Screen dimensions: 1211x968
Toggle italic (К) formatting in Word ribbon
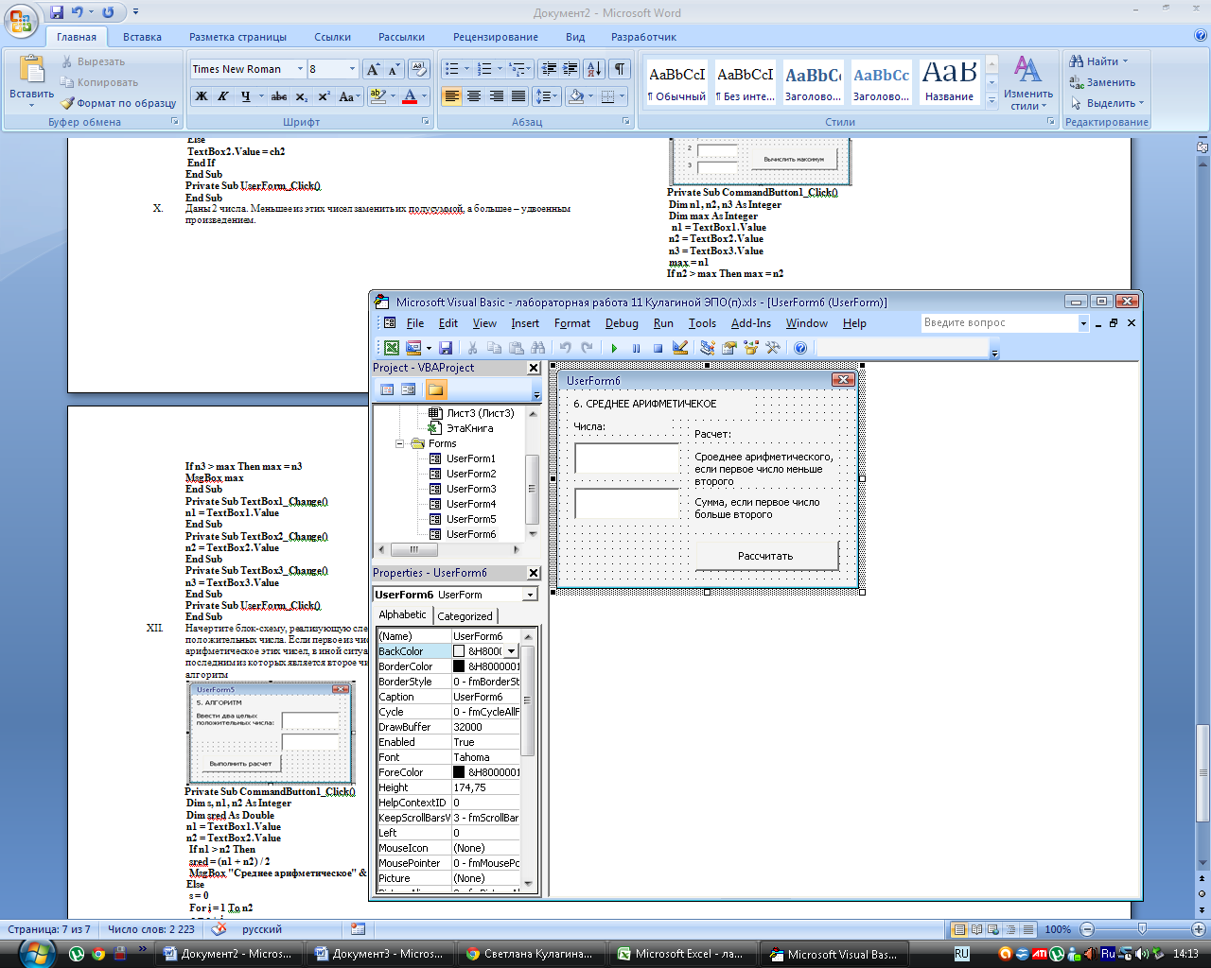click(x=223, y=96)
